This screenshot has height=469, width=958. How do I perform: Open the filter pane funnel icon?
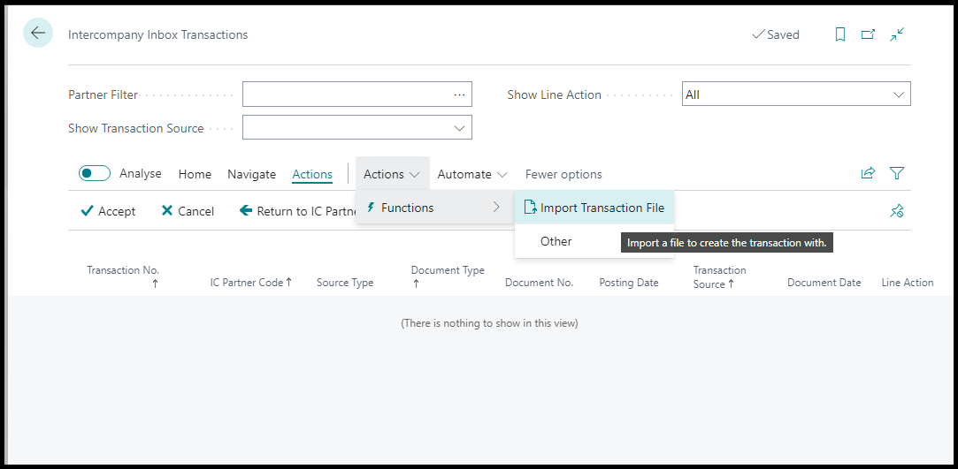897,174
